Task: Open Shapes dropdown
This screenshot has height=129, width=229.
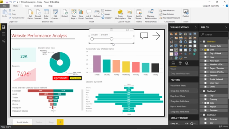Action: point(107,18)
